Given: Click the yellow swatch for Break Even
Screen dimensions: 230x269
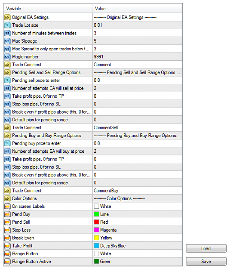Looking at the screenshot, I should 96,238.
